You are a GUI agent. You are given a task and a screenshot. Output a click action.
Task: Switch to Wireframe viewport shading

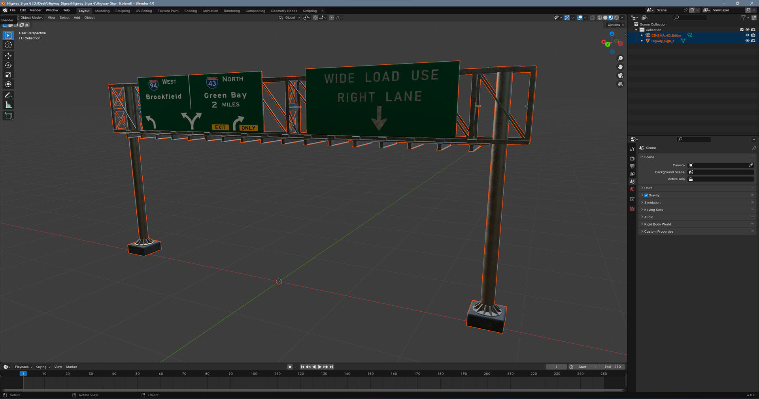tap(600, 17)
